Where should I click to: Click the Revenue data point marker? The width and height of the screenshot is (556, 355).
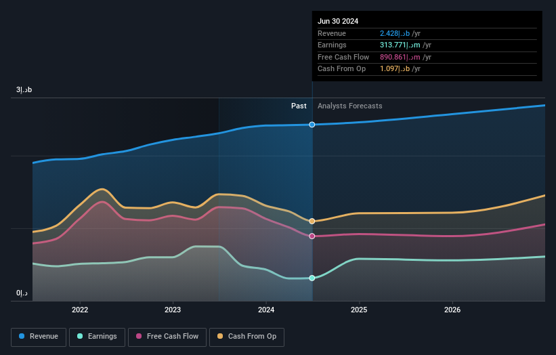coord(312,125)
